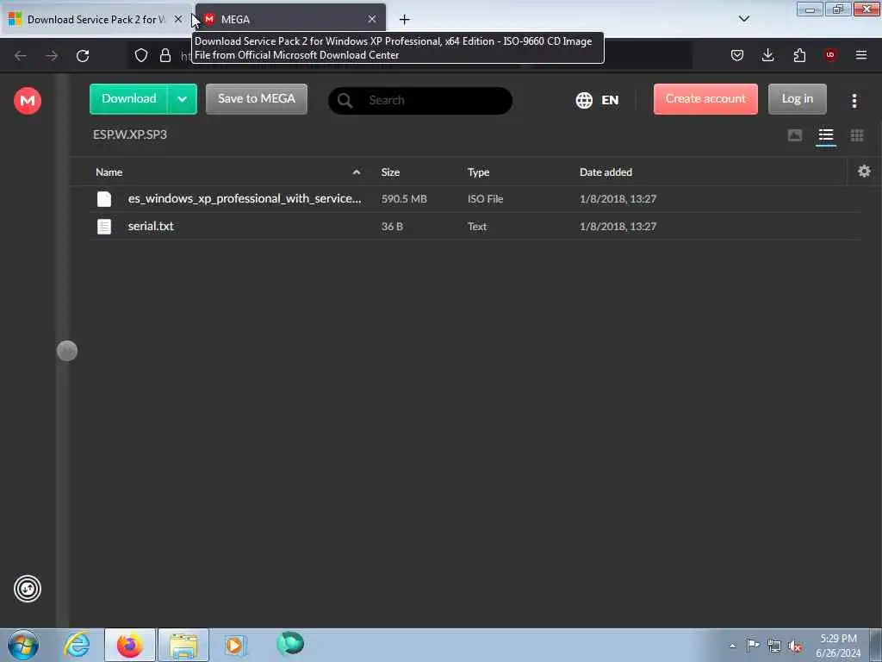
Task: Close the Download Service Pack tab
Action: click(178, 19)
